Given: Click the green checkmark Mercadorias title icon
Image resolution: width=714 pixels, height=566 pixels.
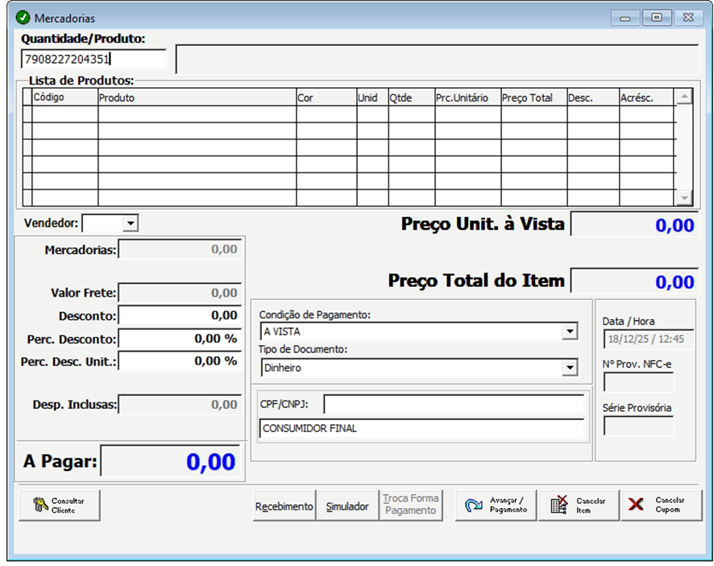Looking at the screenshot, I should point(23,17).
